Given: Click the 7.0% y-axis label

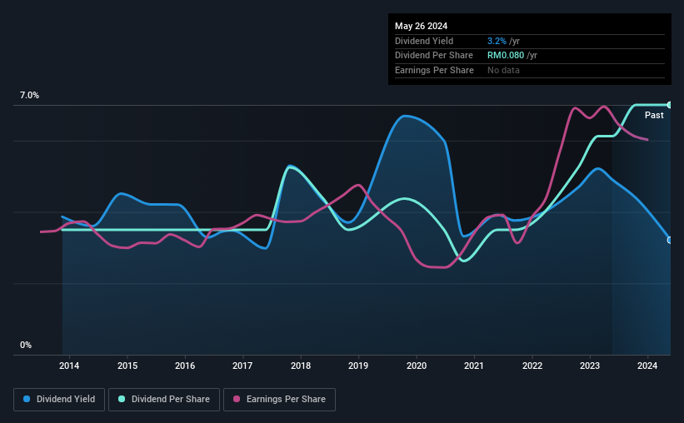Looking at the screenshot, I should point(29,95).
